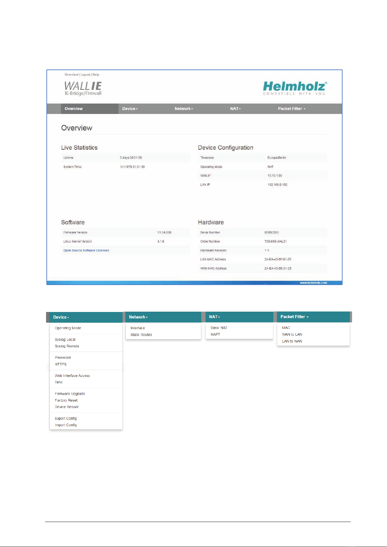Image resolution: width=387 pixels, height=547 pixels.
Task: Click the Overview link in header
Action: tap(71, 75)
